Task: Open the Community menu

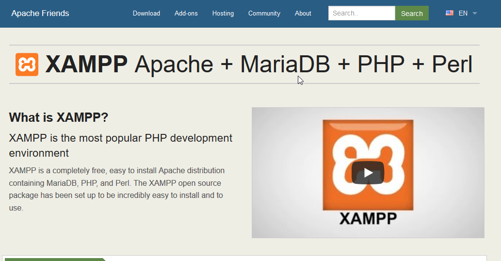Action: 264,14
